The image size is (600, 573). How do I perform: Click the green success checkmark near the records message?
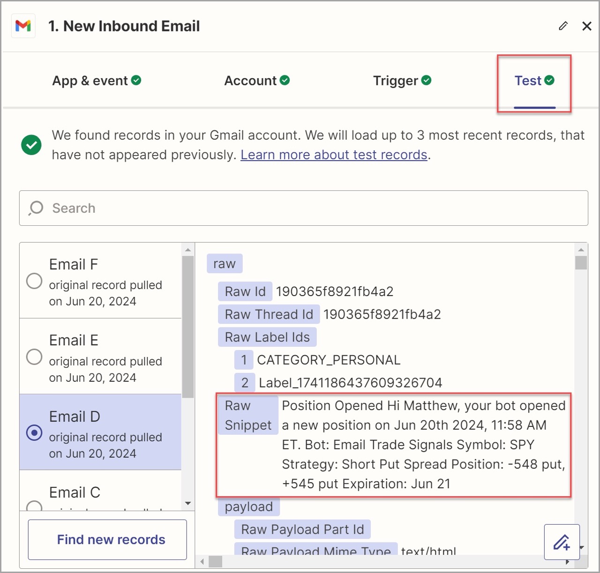click(31, 145)
